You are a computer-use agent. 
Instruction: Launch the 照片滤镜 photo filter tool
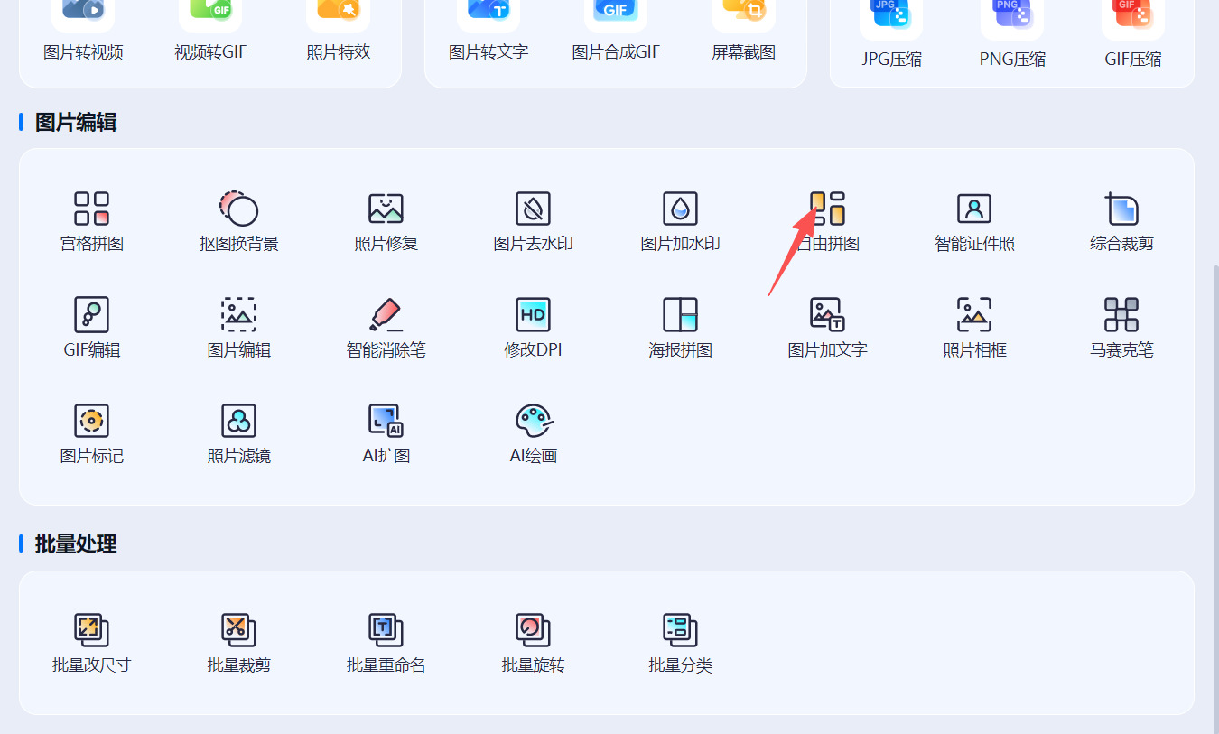[x=239, y=433]
